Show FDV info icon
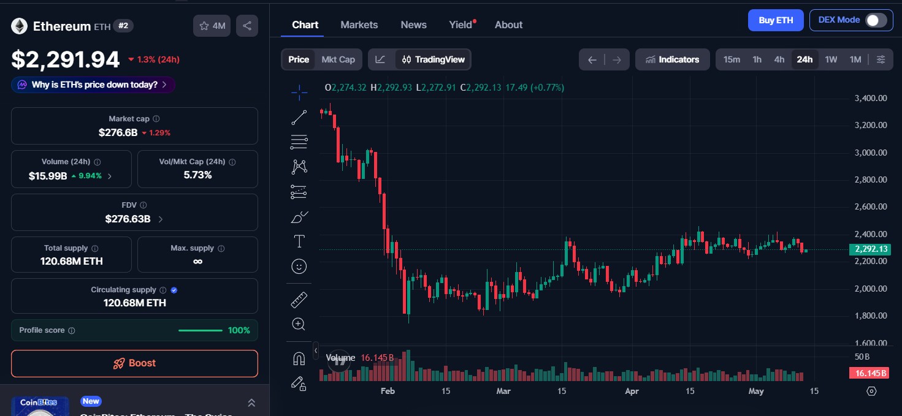The width and height of the screenshot is (902, 416). (x=143, y=205)
